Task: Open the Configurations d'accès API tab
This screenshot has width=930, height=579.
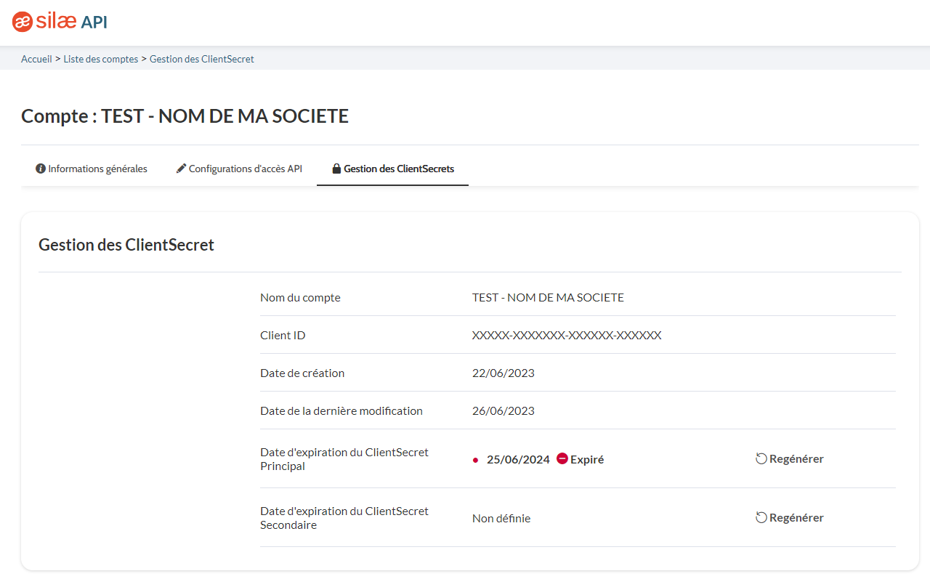Action: tap(245, 168)
